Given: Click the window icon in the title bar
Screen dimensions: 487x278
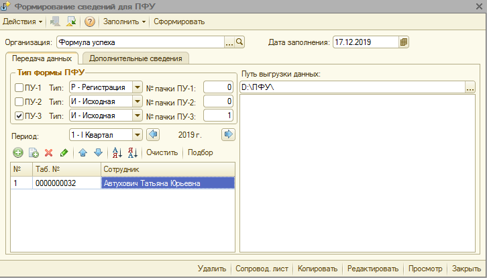Looking at the screenshot, I should (6, 6).
